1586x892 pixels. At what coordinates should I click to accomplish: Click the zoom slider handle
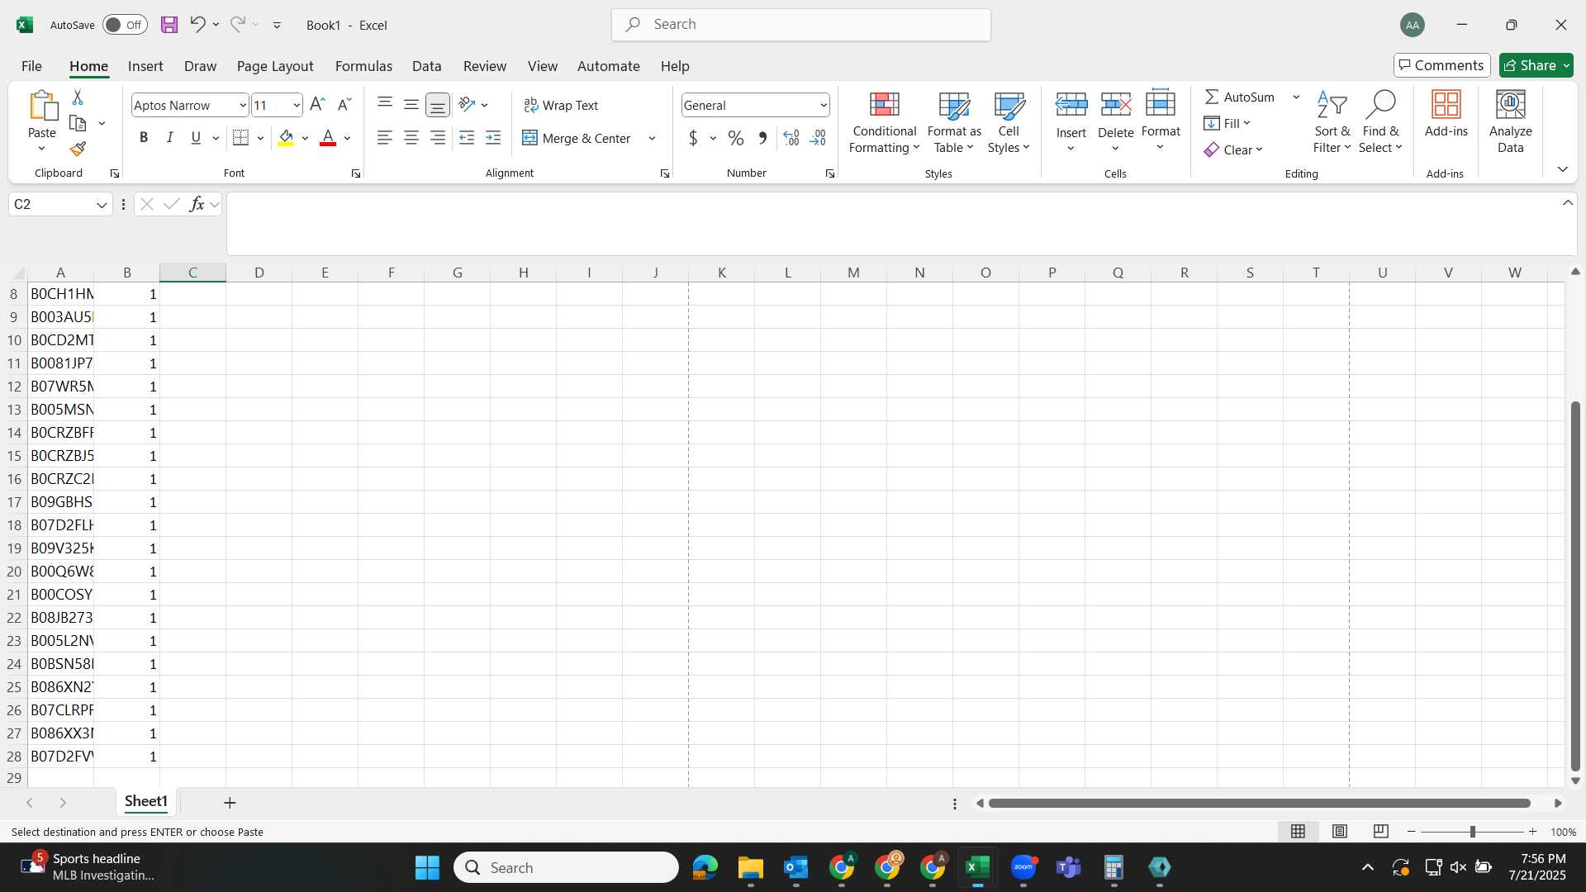(1472, 832)
